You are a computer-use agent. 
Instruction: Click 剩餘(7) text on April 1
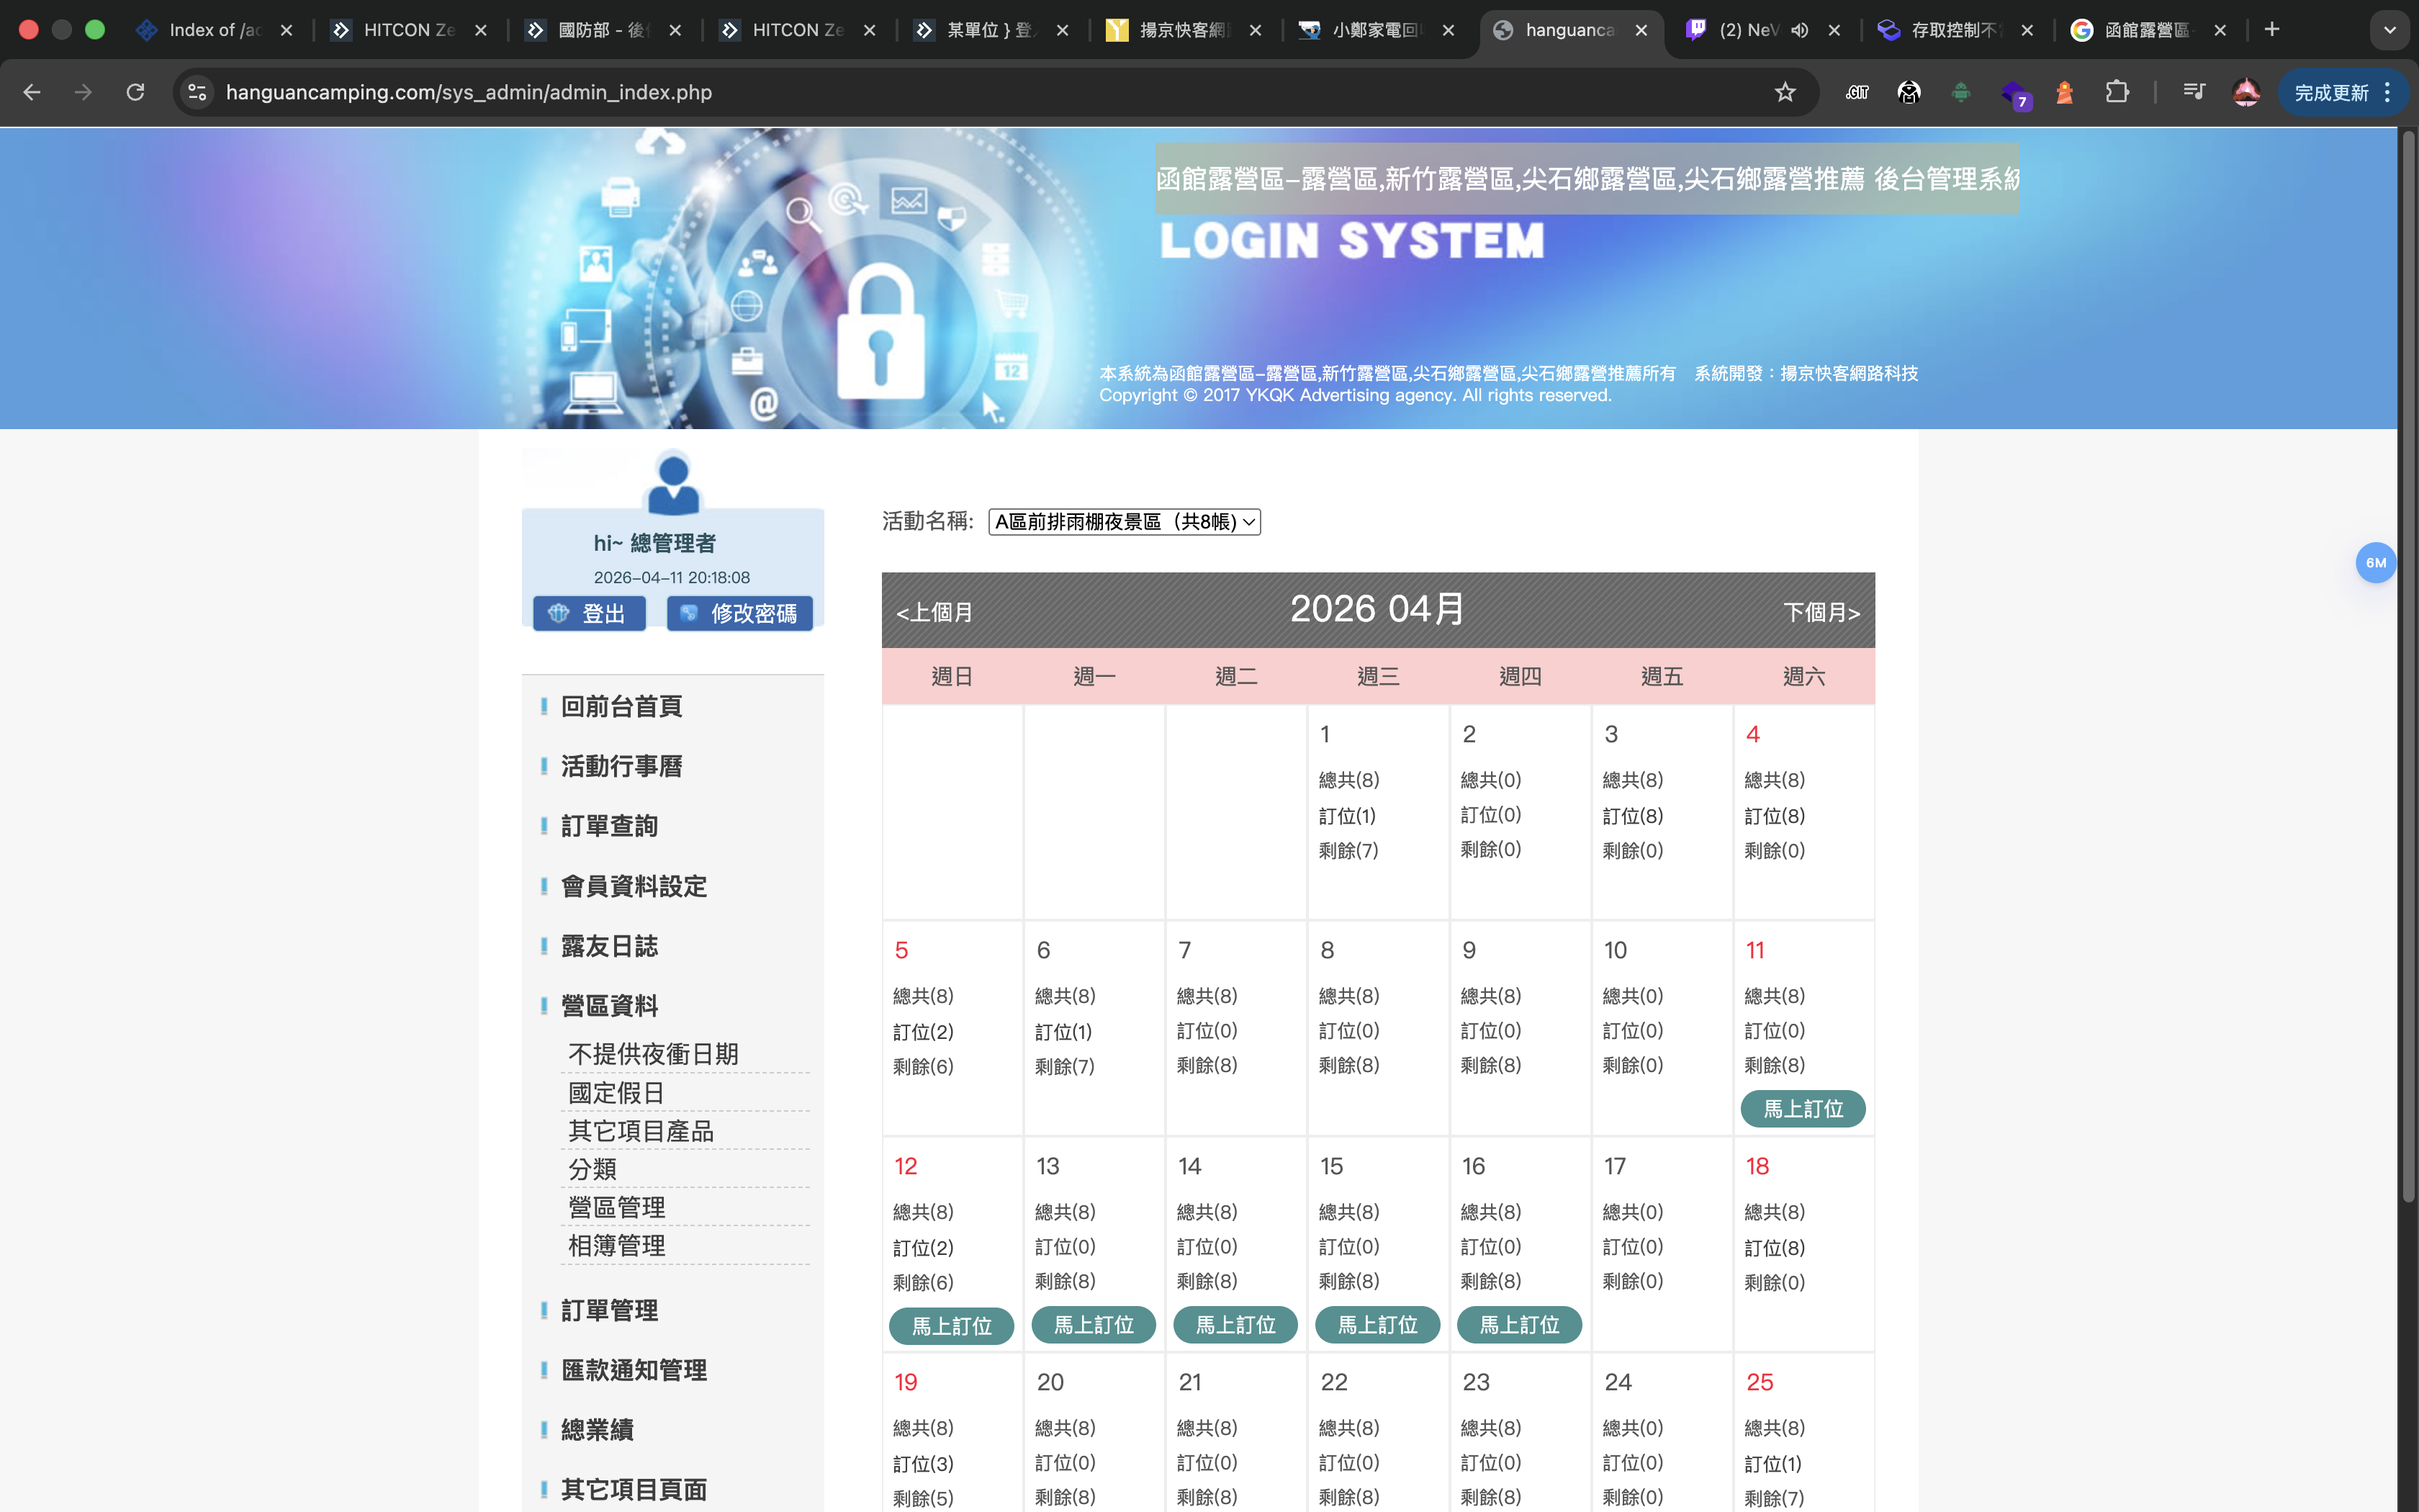1348,851
